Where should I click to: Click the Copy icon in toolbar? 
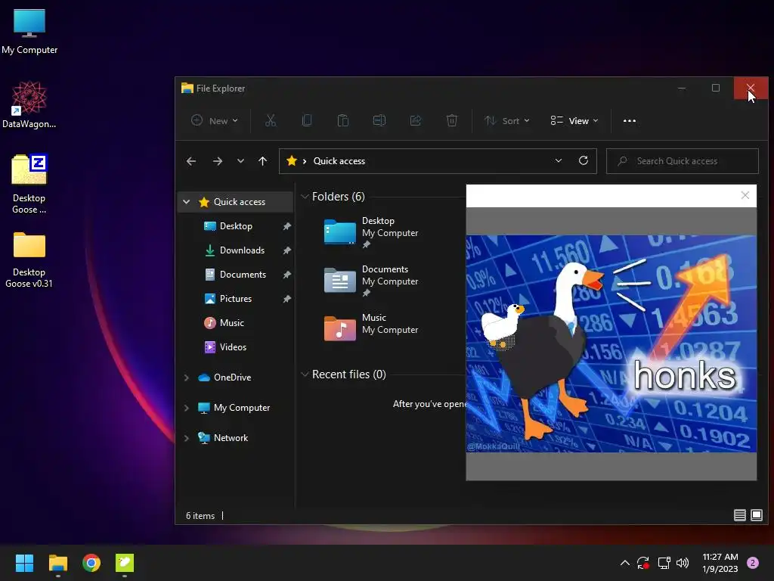click(307, 120)
